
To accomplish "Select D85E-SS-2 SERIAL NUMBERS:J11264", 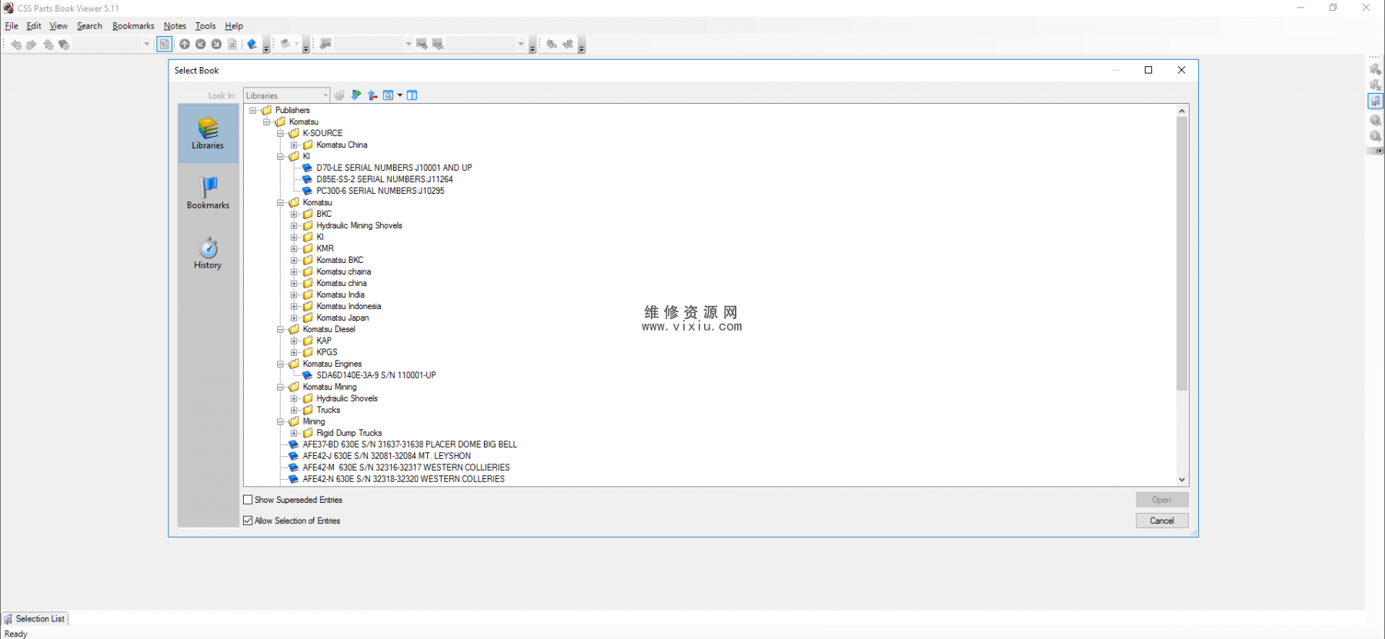I will click(x=385, y=179).
